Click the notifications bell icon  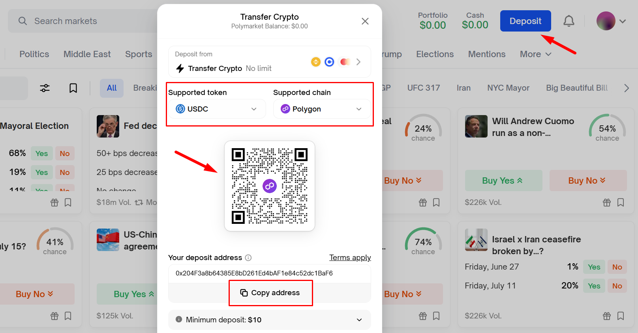569,21
